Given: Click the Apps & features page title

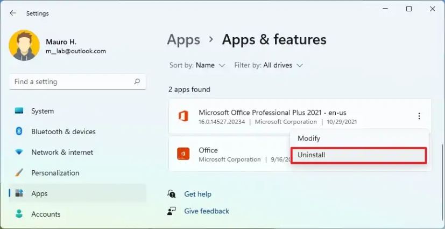Looking at the screenshot, I should click(x=274, y=40).
